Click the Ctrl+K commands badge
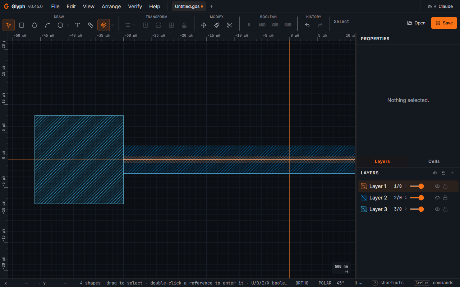This screenshot has width=460, height=287. 422,283
